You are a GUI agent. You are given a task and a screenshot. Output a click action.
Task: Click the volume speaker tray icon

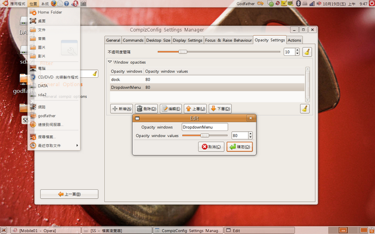pos(319,4)
